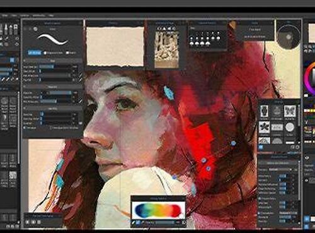Tick the checkbox at brush creator's bottom left

(25, 128)
